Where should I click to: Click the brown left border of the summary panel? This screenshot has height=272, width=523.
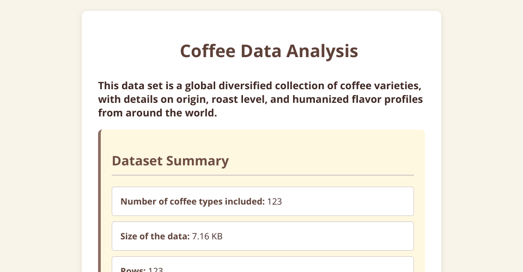pyautogui.click(x=100, y=207)
